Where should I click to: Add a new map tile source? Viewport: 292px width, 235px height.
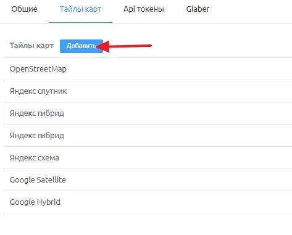(81, 46)
